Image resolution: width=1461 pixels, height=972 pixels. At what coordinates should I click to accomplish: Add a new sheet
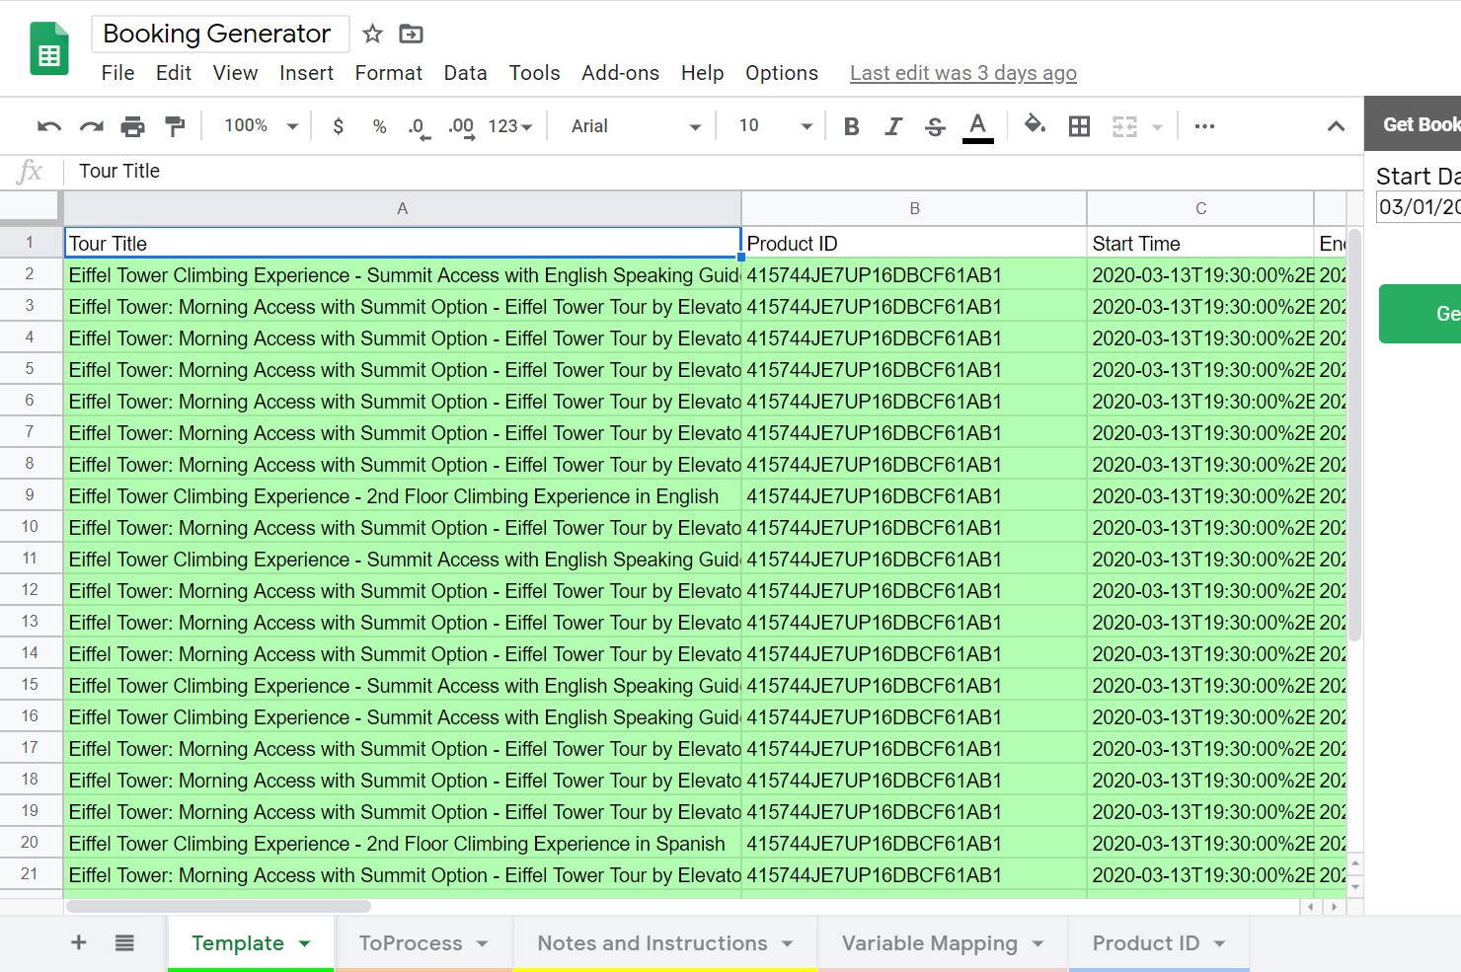tap(79, 942)
